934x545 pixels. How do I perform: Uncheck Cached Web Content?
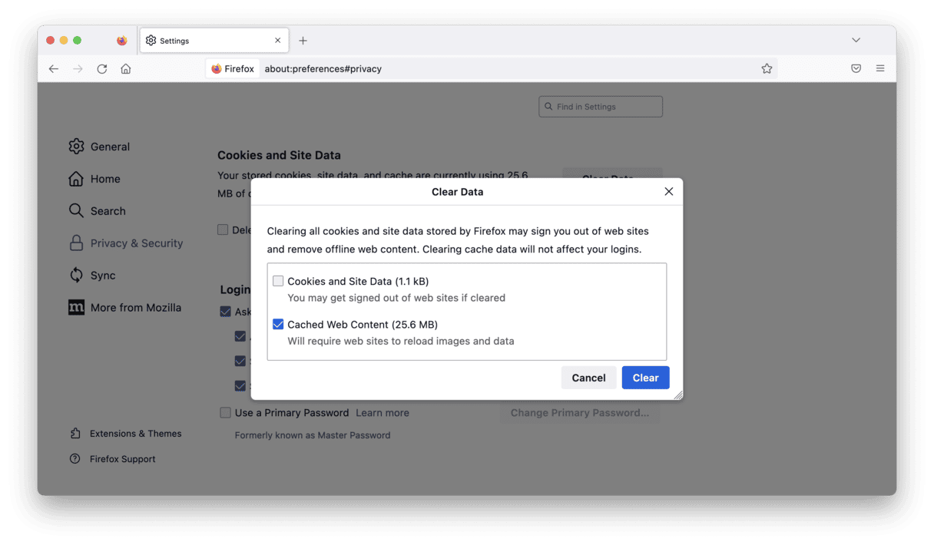pos(277,324)
